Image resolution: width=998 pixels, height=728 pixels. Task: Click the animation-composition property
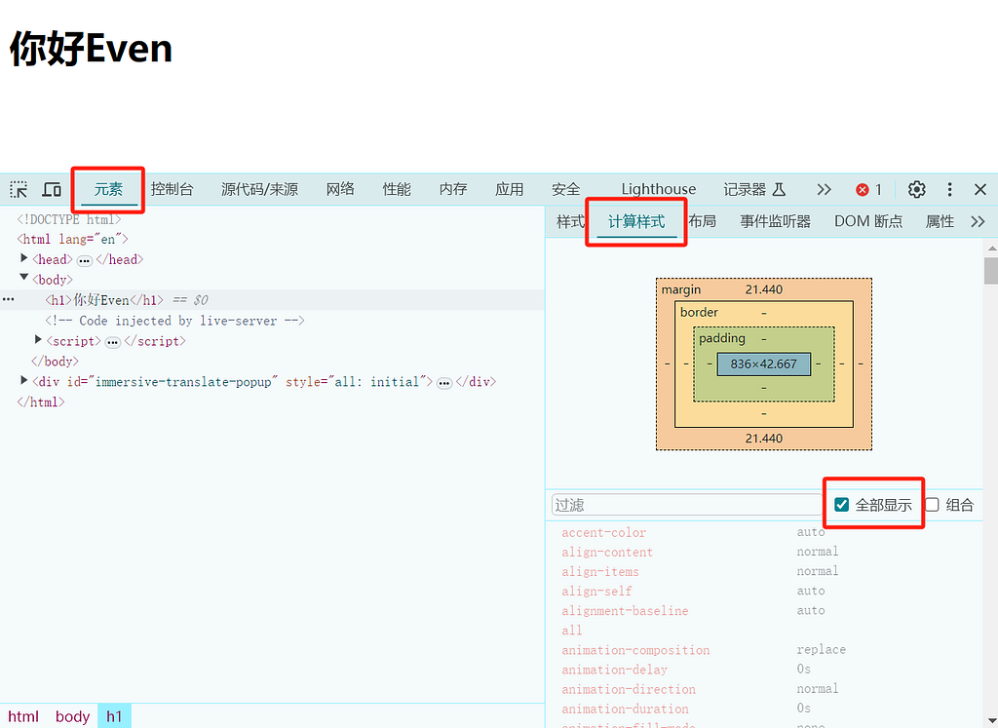pos(635,650)
